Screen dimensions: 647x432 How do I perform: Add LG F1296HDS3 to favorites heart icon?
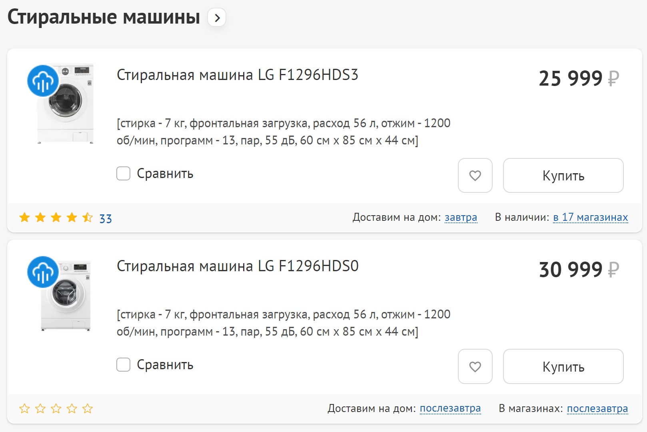(x=475, y=176)
